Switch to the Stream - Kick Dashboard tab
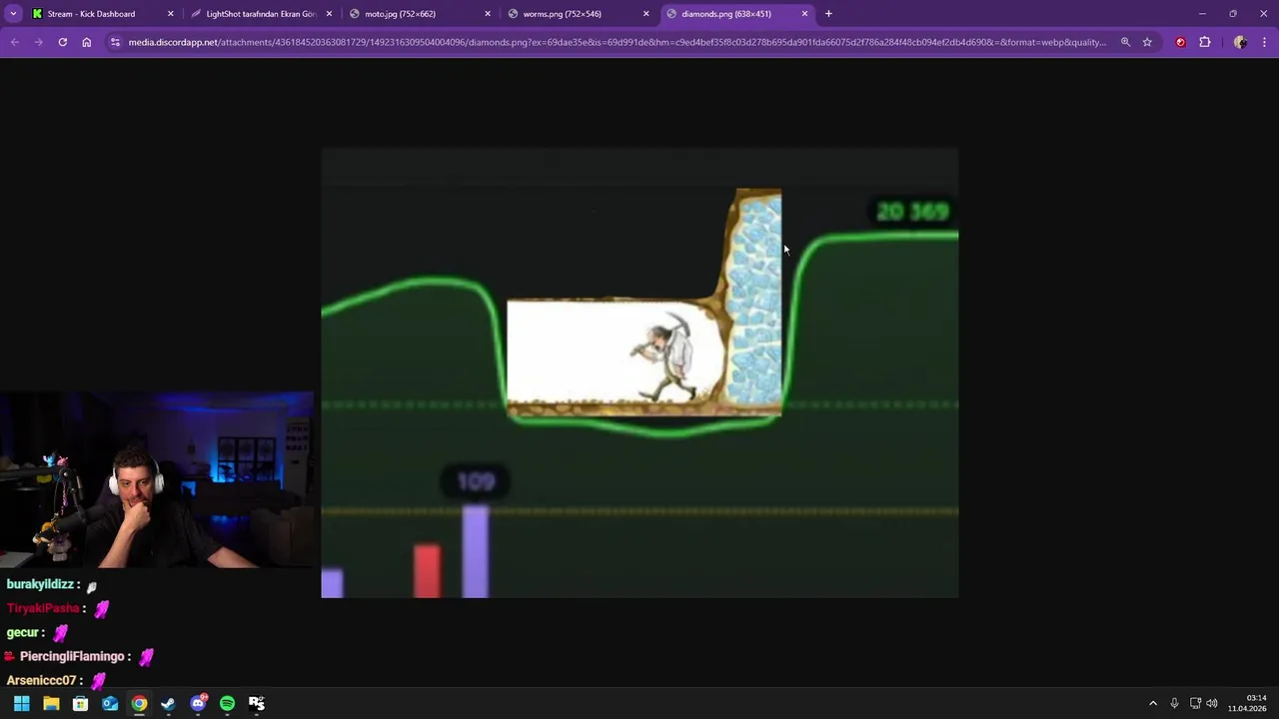This screenshot has width=1279, height=719. click(x=102, y=14)
